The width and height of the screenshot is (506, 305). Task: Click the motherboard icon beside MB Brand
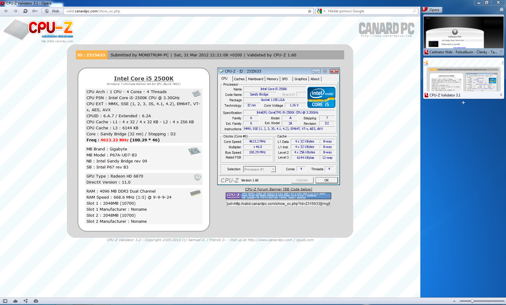(195, 151)
